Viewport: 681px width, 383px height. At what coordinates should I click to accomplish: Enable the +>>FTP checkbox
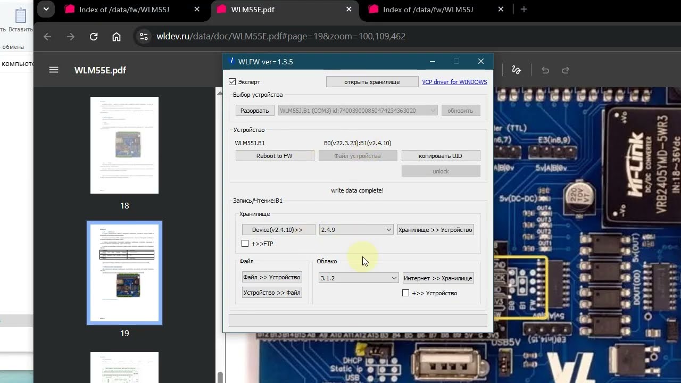pos(245,244)
